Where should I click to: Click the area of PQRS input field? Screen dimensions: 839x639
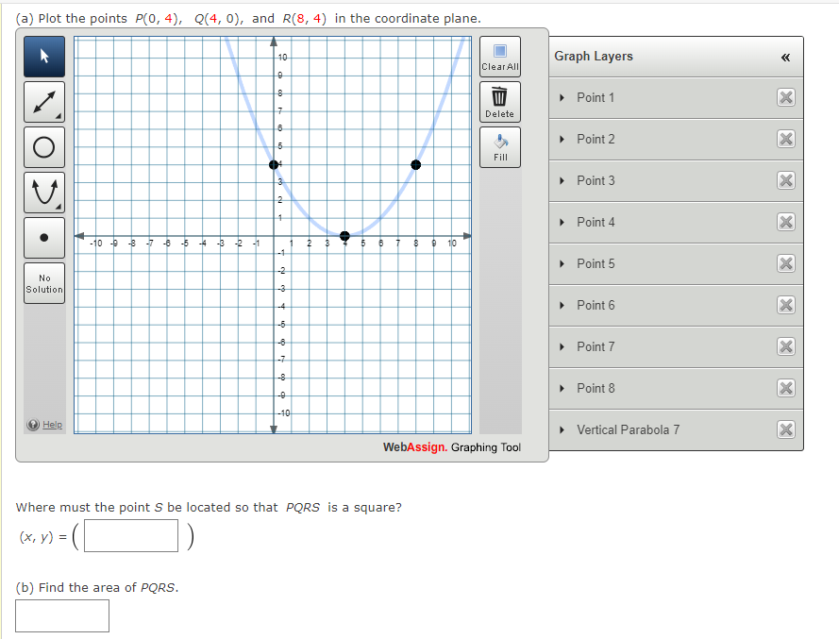point(62,616)
